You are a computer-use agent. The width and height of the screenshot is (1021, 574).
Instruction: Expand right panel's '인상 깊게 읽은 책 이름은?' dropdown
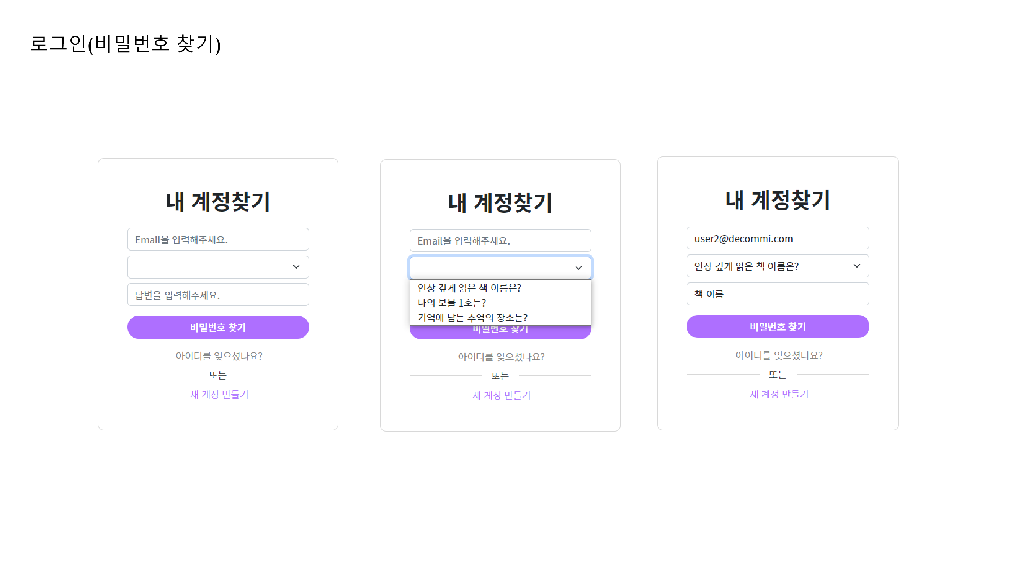(x=778, y=266)
